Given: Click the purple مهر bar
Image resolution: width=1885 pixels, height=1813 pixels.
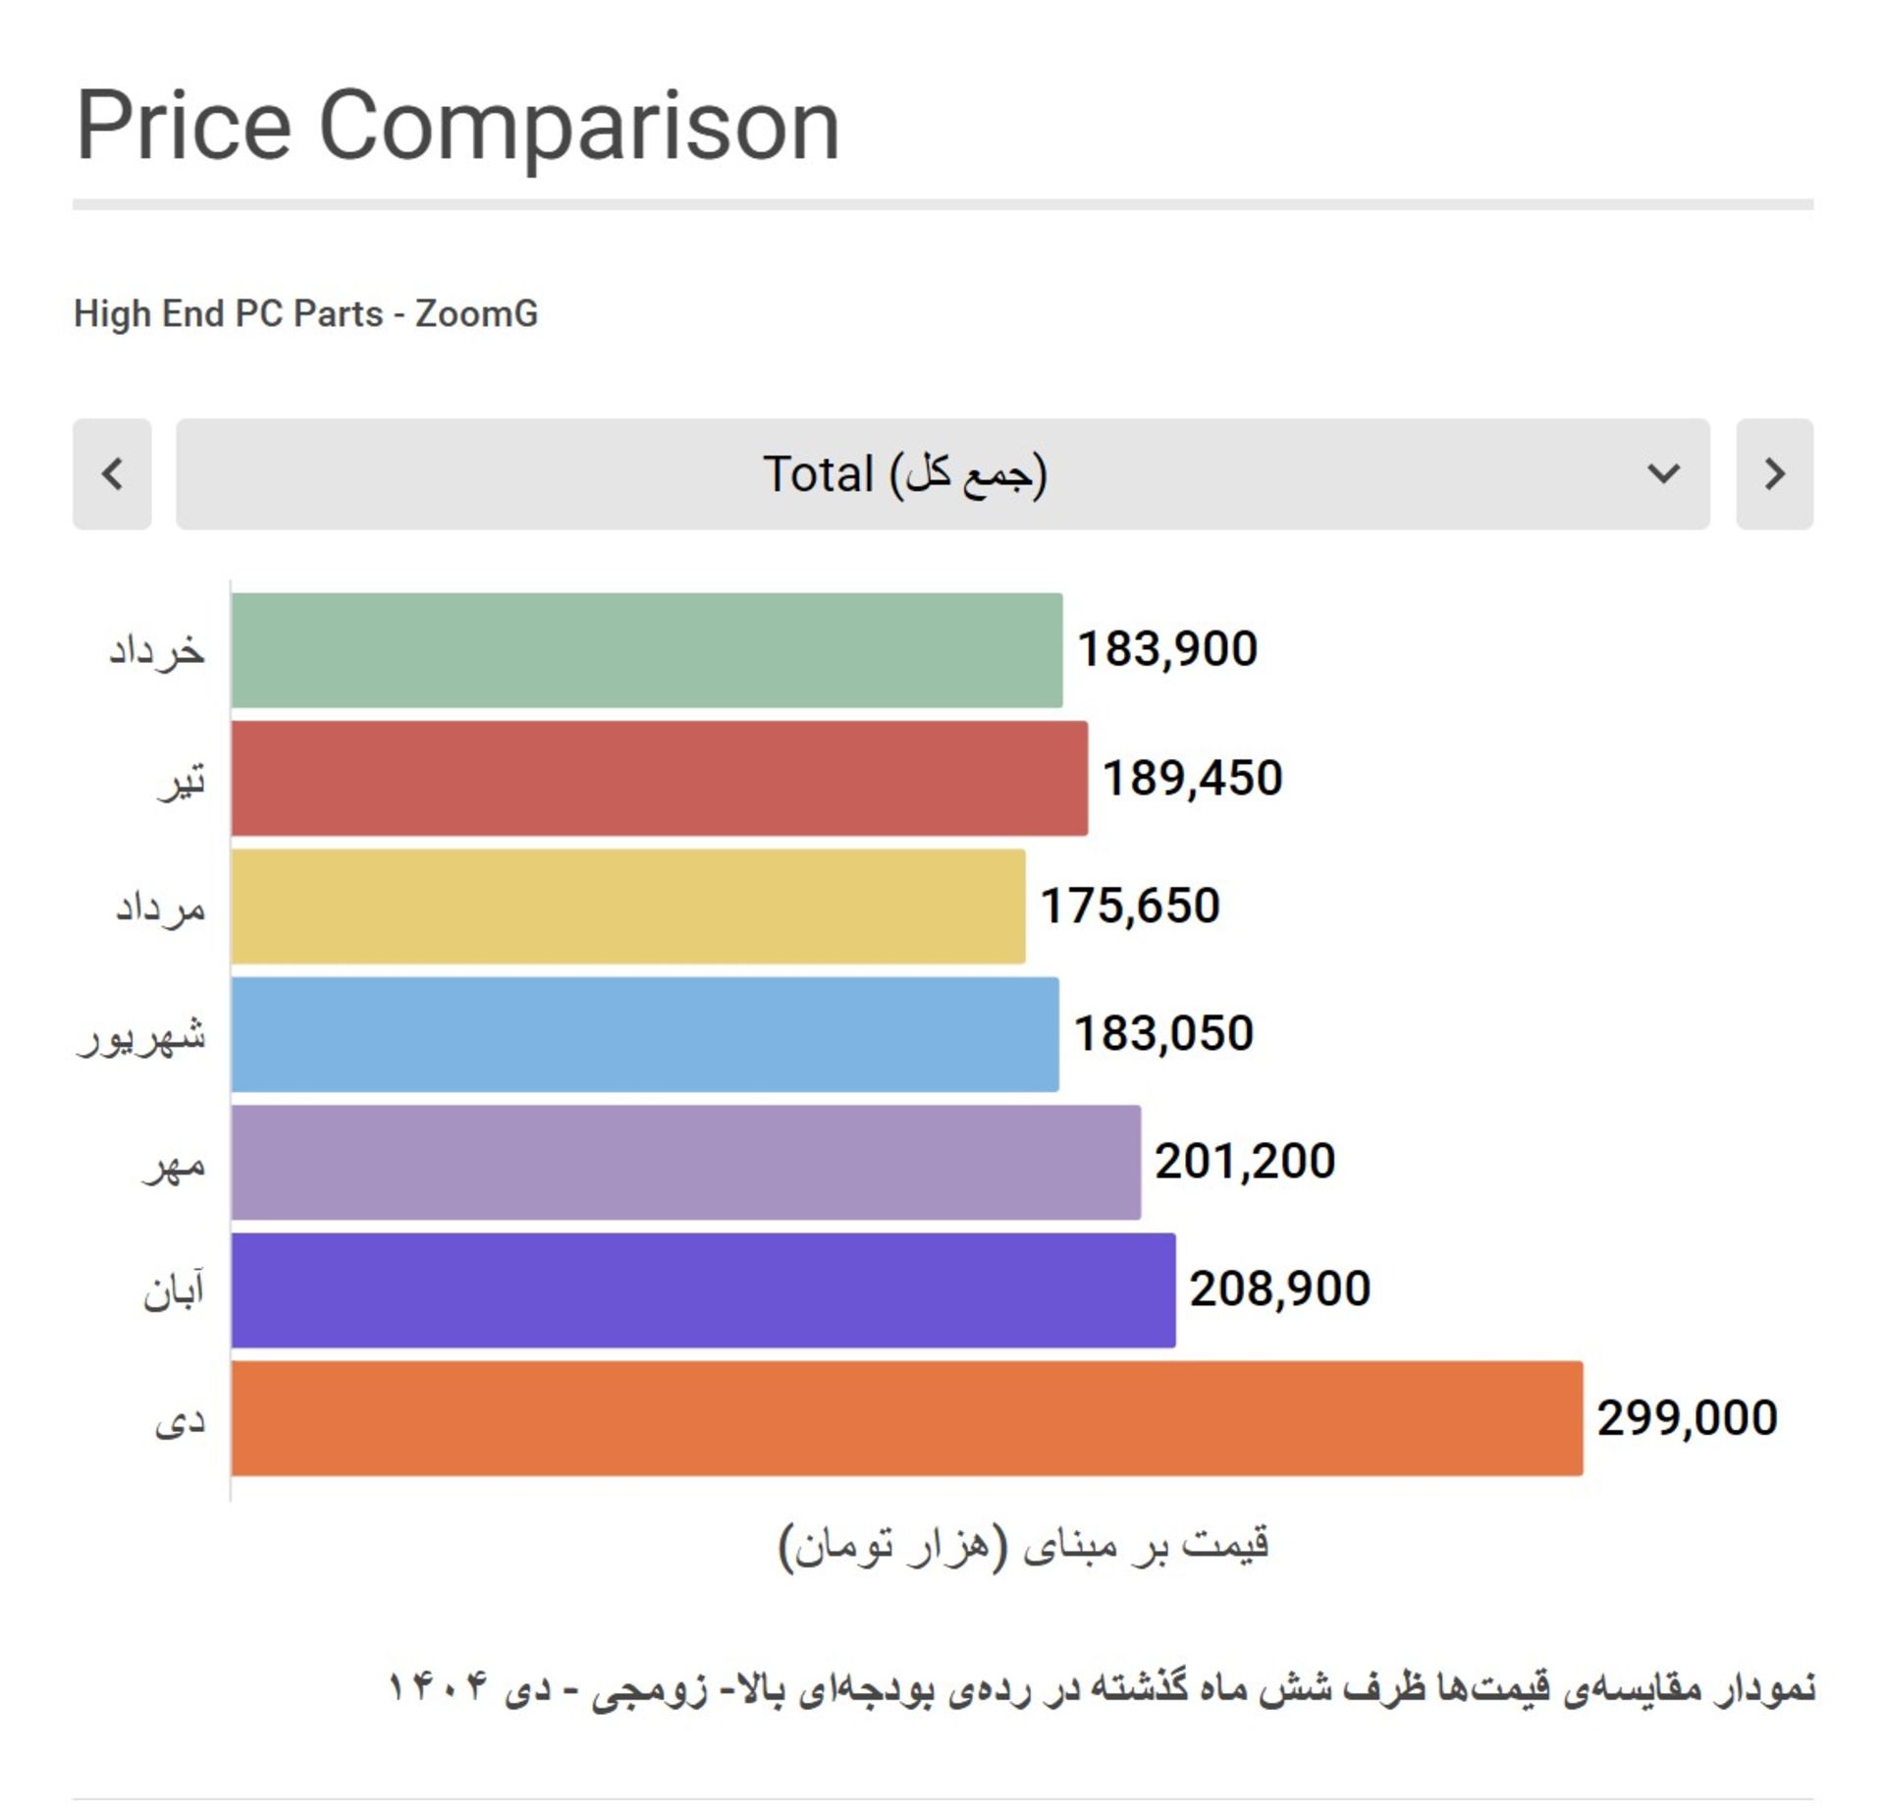Looking at the screenshot, I should 677,1160.
